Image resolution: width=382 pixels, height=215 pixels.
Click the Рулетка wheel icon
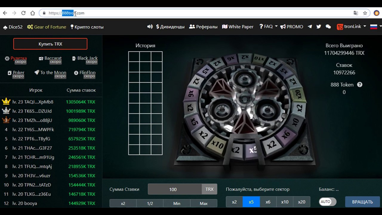[x=7, y=59]
